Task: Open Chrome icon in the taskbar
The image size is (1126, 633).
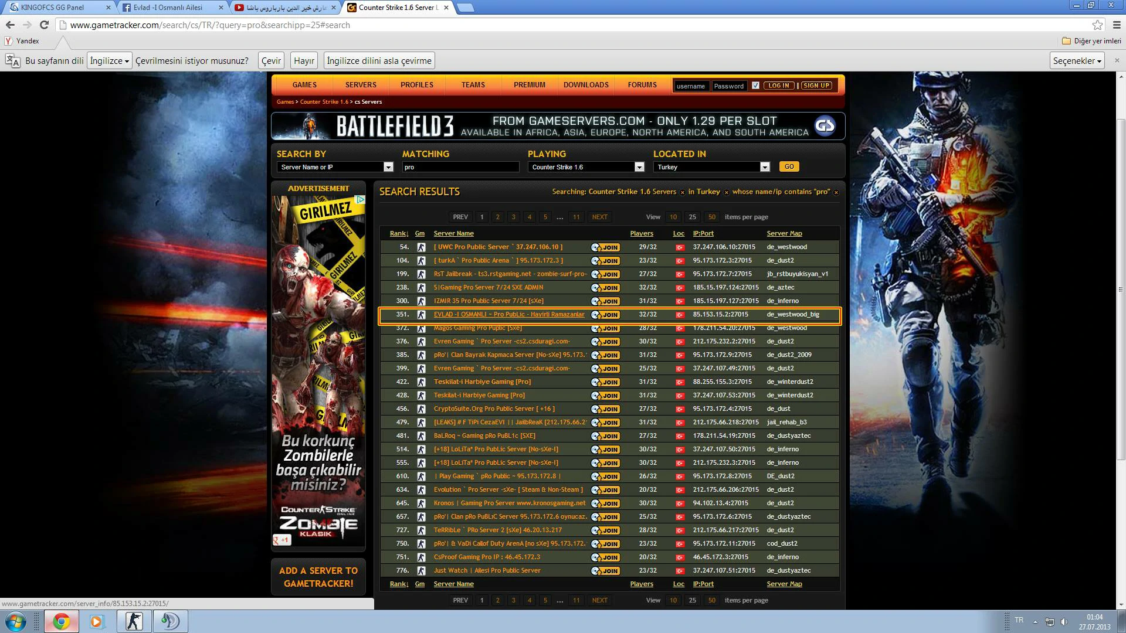Action: (x=61, y=621)
